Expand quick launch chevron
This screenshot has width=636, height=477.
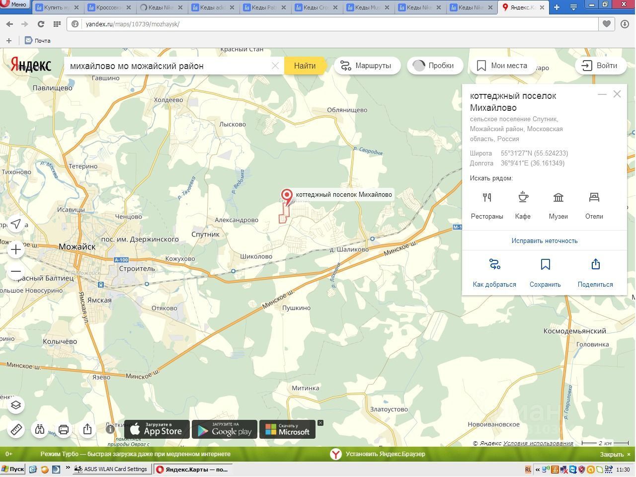pyautogui.click(x=68, y=468)
